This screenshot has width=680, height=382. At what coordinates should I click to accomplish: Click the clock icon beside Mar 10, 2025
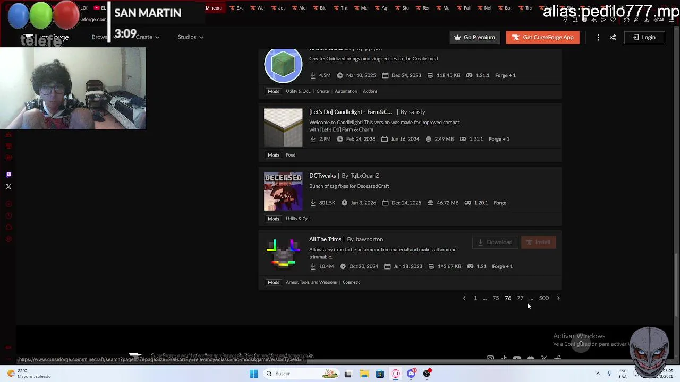tap(340, 75)
